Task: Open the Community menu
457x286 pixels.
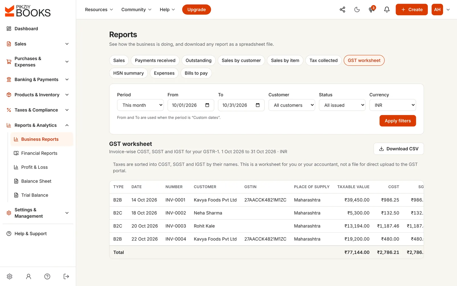Action: [136, 10]
